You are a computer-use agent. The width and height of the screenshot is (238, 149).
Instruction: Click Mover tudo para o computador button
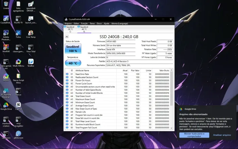194,135
